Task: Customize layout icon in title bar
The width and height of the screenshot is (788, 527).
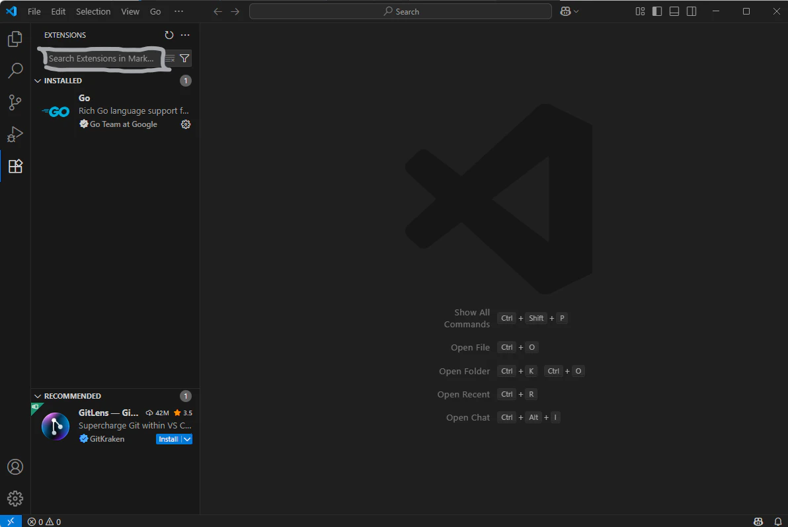Action: [x=640, y=11]
